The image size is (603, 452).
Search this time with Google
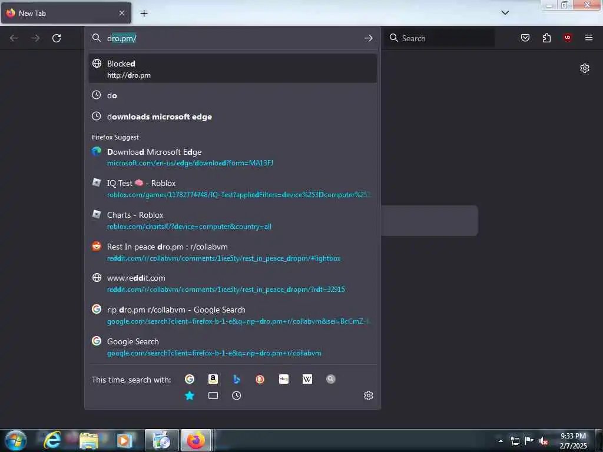190,380
